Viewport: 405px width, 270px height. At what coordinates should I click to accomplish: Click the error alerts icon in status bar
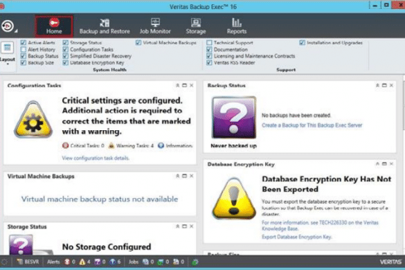click(x=67, y=262)
